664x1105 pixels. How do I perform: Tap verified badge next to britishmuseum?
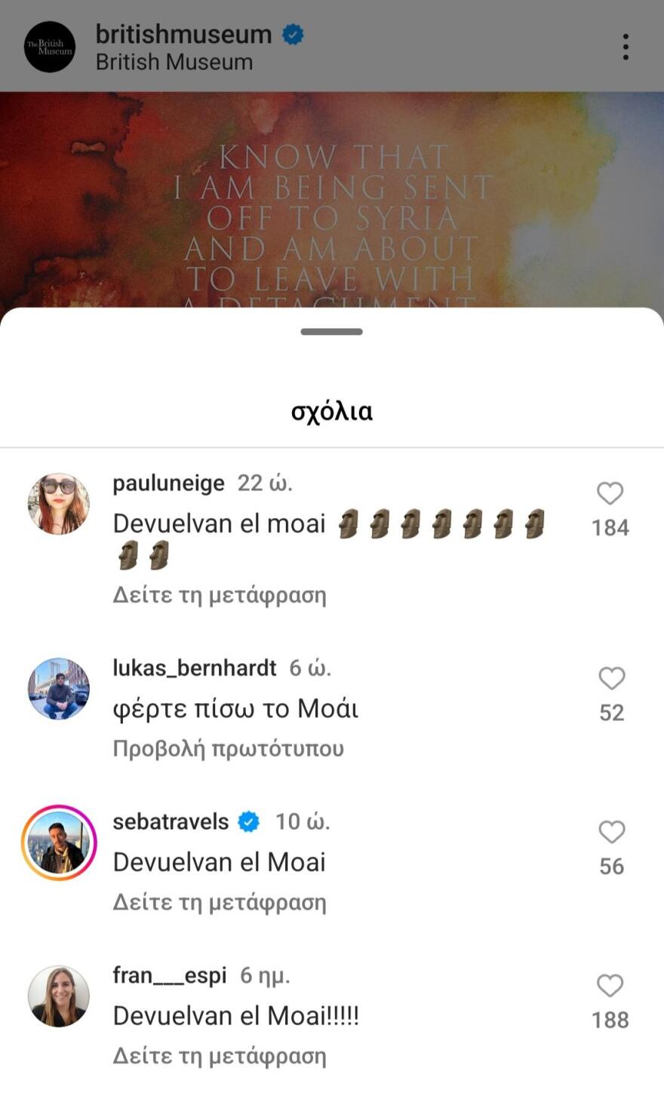coord(293,35)
